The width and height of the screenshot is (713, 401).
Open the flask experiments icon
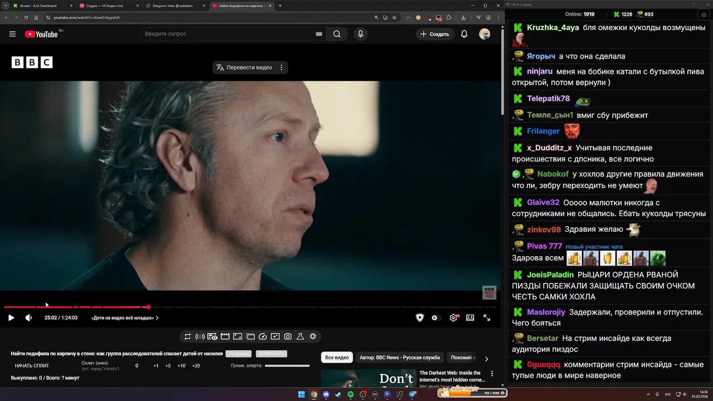[x=300, y=336]
